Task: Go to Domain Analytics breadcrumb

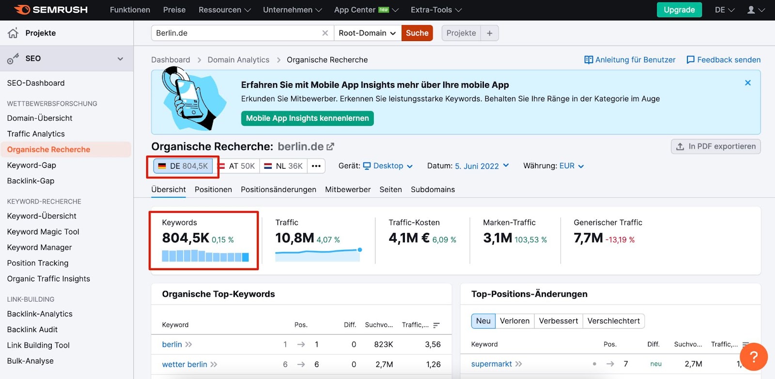Action: point(238,60)
